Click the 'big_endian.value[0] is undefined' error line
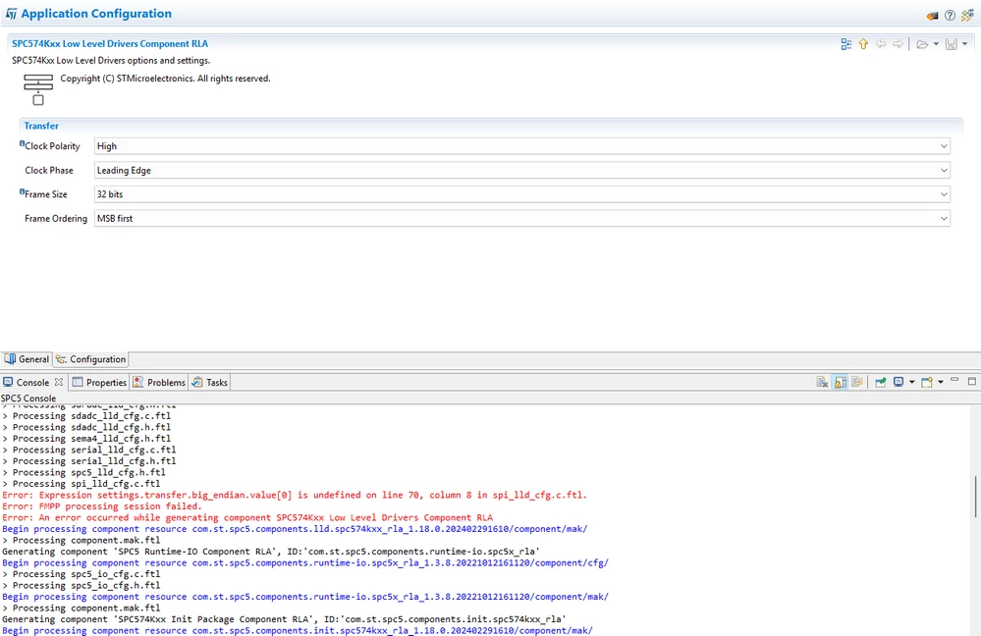This screenshot has height=636, width=981. 295,496
